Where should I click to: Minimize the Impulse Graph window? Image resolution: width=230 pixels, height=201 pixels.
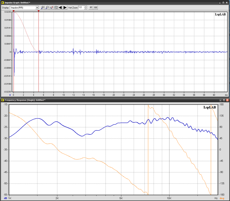click(220, 3)
